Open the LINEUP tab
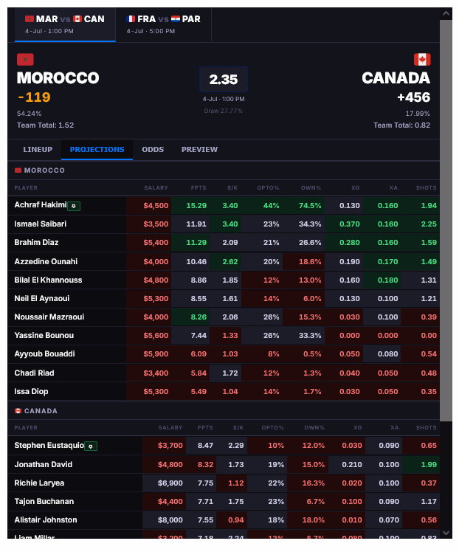Image resolution: width=459 pixels, height=552 pixels. coord(38,150)
